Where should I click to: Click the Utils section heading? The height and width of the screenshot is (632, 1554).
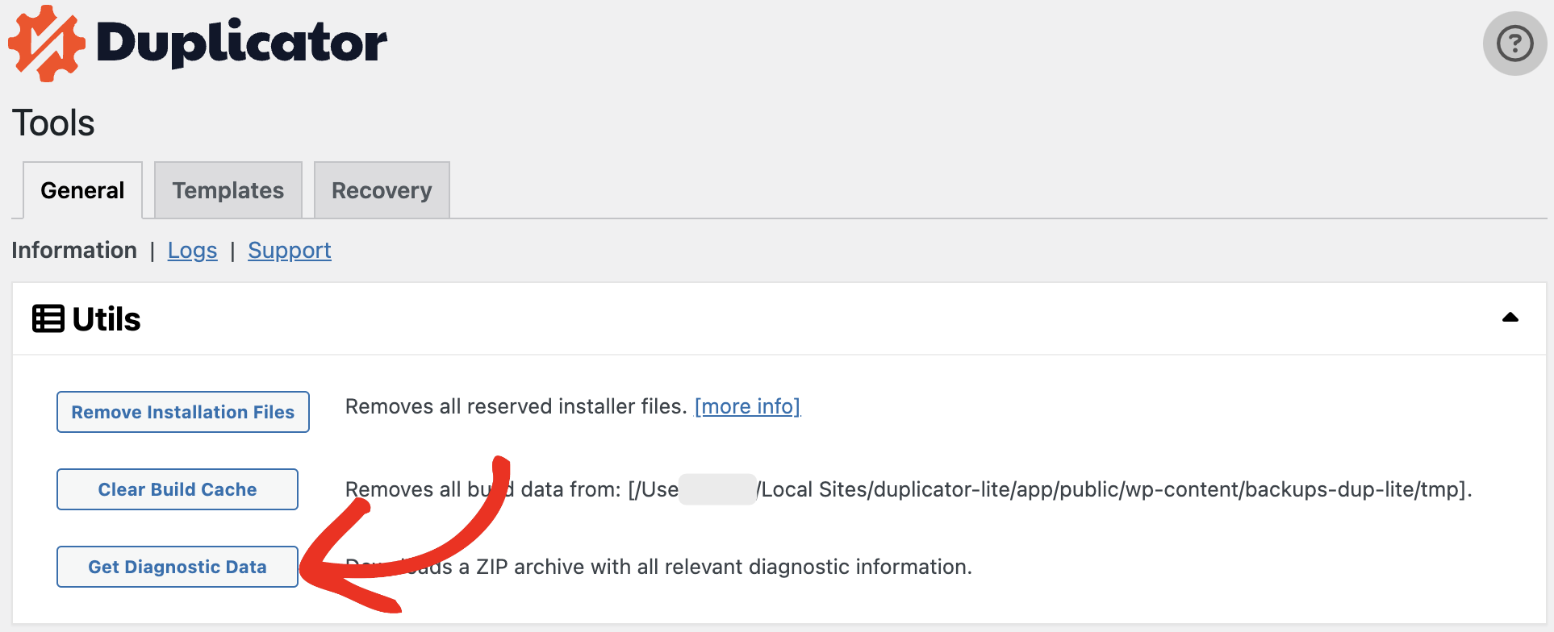click(x=107, y=319)
